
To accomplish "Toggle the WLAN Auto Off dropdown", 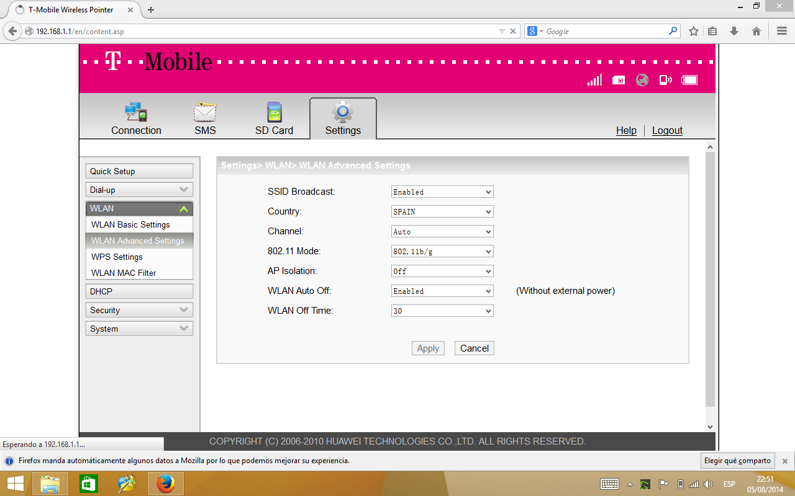I will click(x=442, y=291).
